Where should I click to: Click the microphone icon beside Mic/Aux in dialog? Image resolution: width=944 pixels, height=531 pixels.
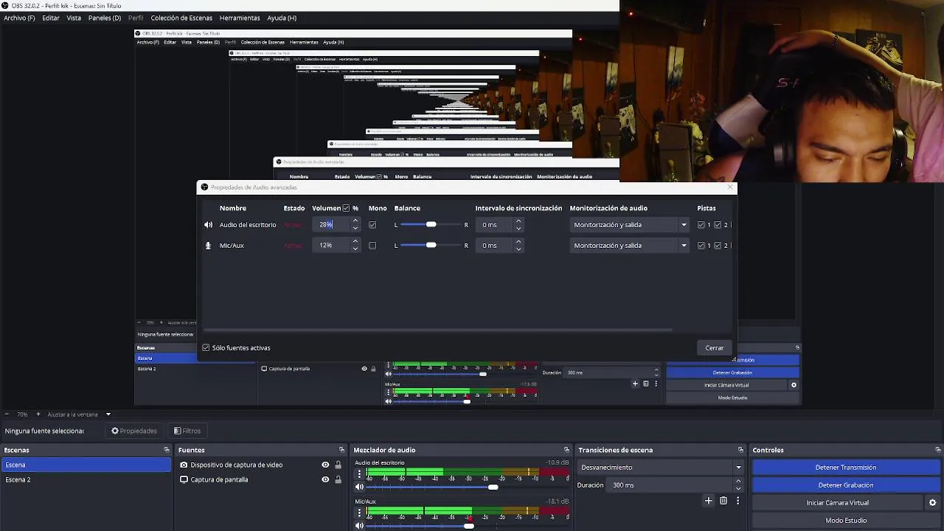coord(208,246)
